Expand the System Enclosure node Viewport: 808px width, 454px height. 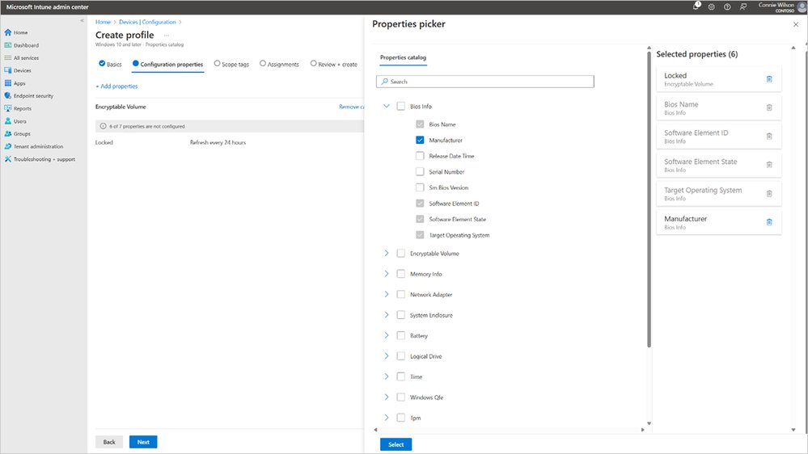pyautogui.click(x=387, y=315)
